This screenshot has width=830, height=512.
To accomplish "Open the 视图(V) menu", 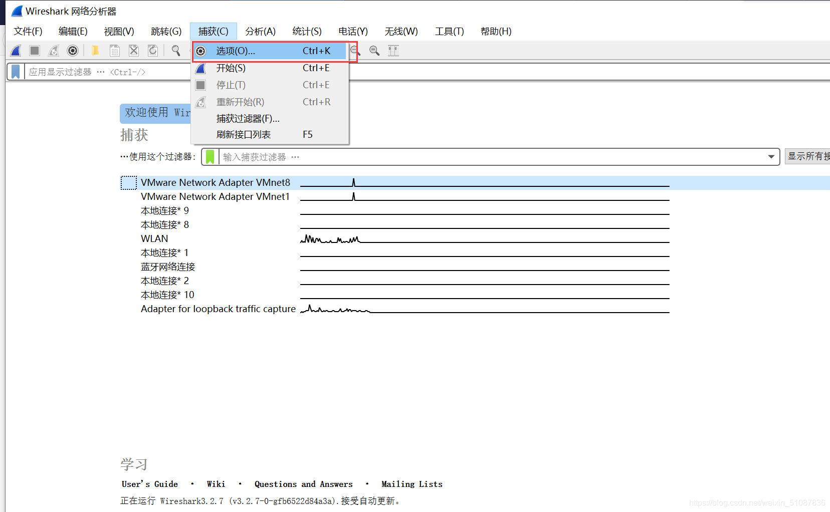I will point(119,31).
